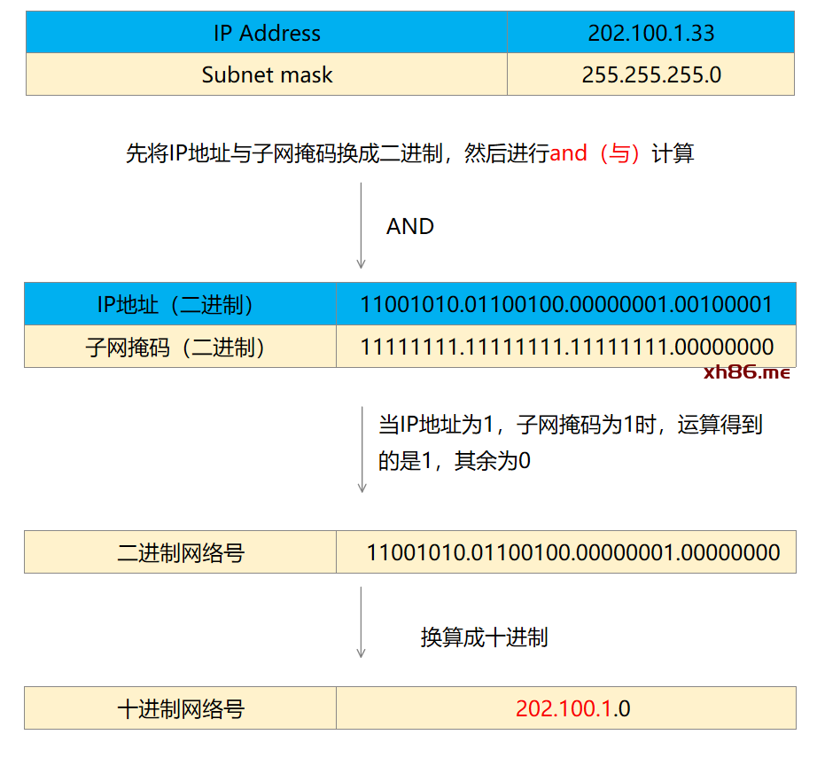Click the 255.255.255.0 mask value
This screenshot has height=758, width=817.
[650, 74]
